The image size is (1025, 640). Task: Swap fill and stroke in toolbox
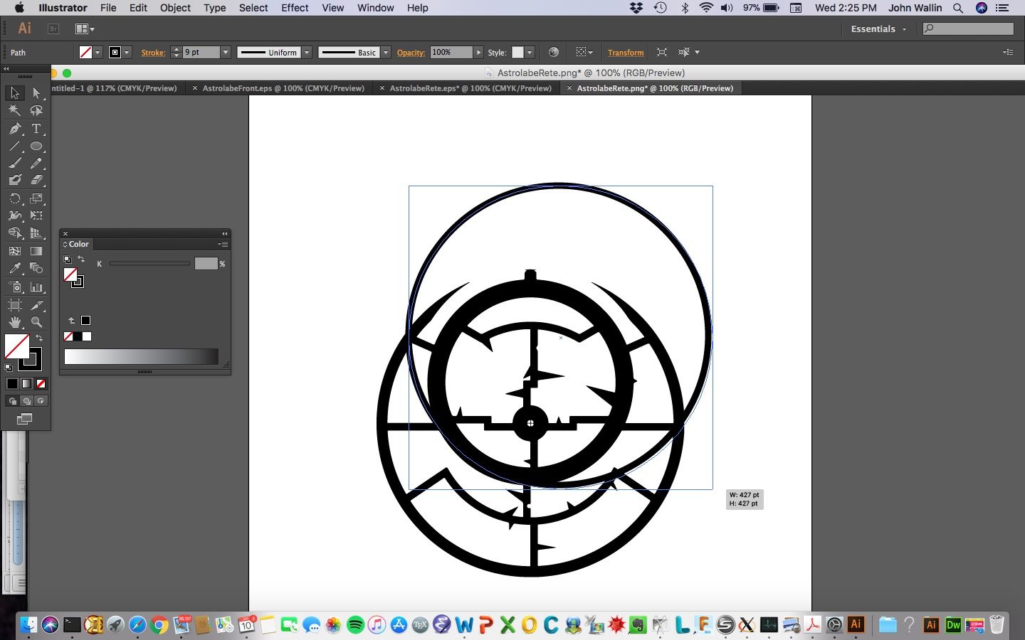click(40, 338)
